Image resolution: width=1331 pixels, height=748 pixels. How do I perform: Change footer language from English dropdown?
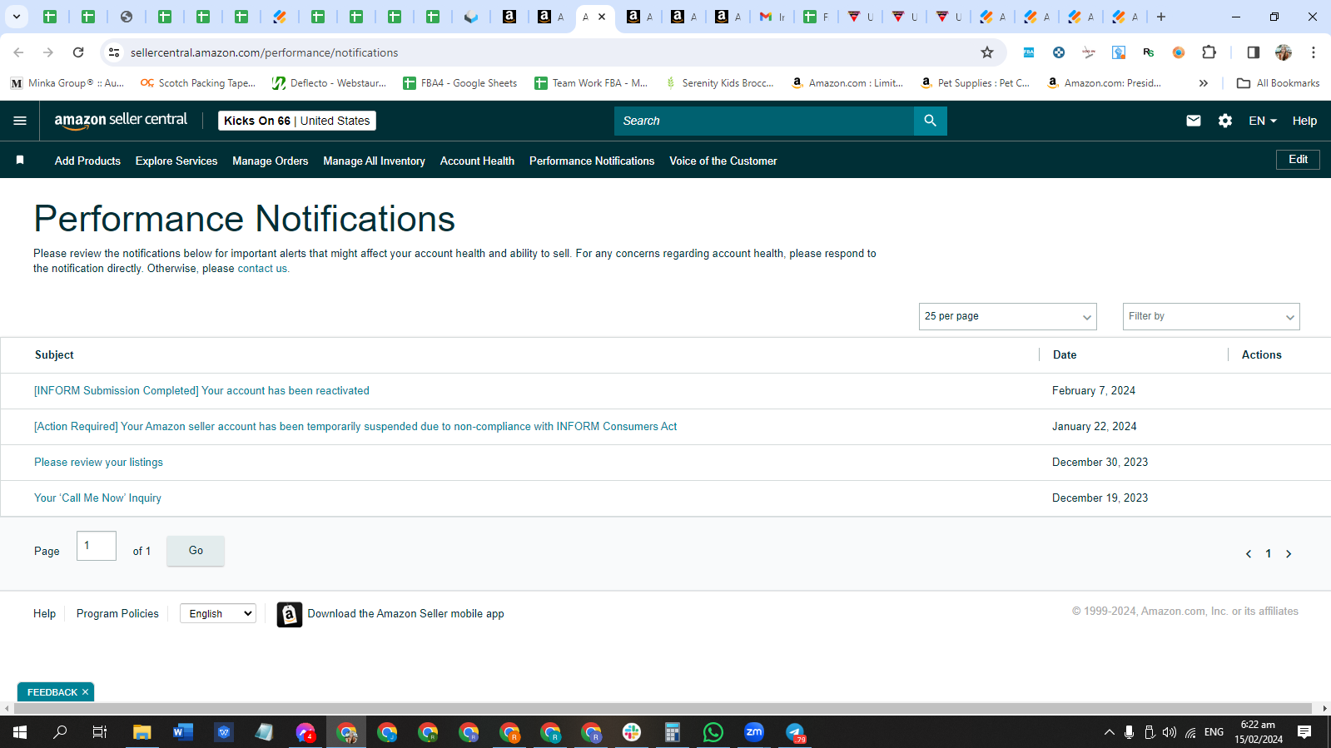(218, 613)
